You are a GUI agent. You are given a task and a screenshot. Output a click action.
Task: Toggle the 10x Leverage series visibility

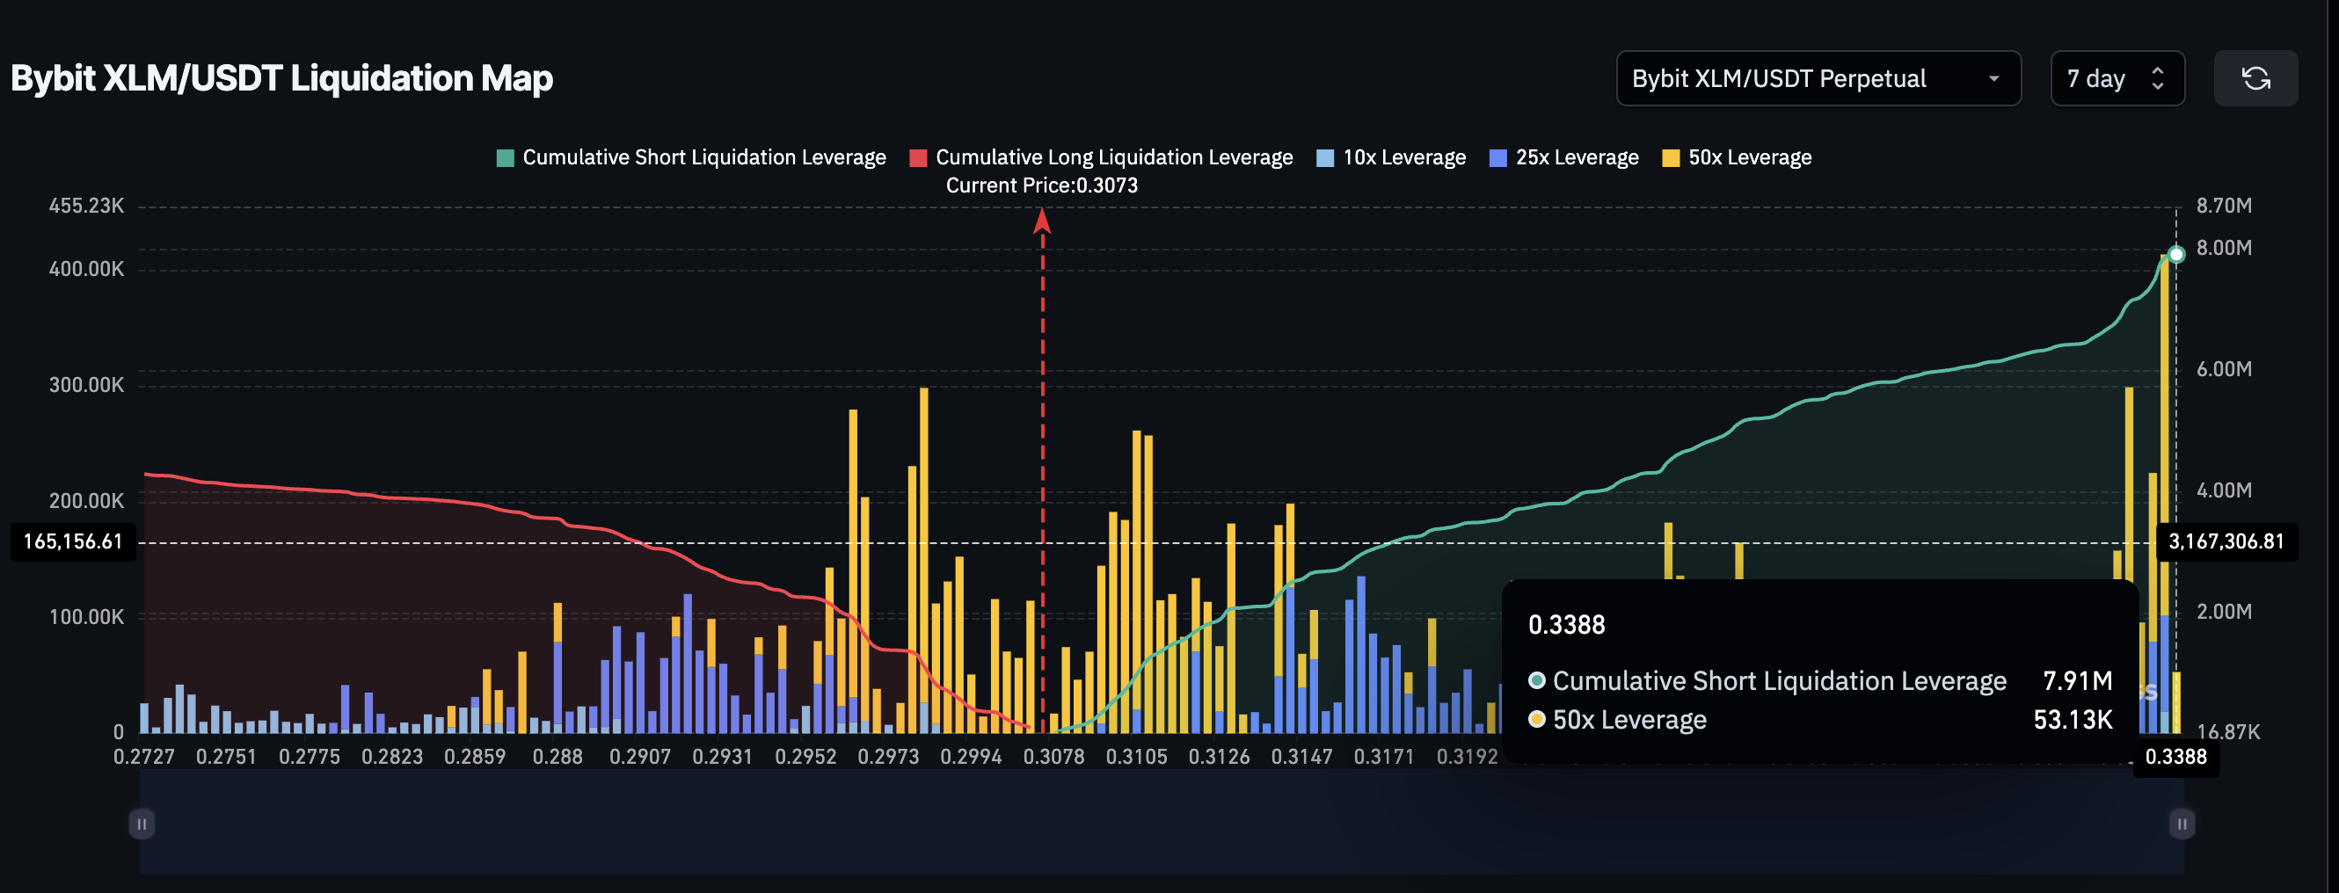pyautogui.click(x=1390, y=157)
